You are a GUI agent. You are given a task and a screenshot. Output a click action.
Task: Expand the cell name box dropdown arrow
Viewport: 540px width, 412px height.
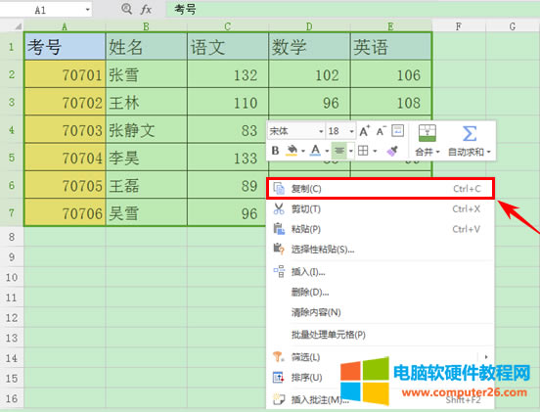[88, 10]
